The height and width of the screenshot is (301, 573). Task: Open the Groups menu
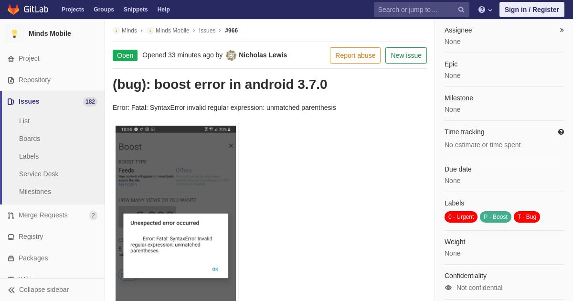(104, 10)
